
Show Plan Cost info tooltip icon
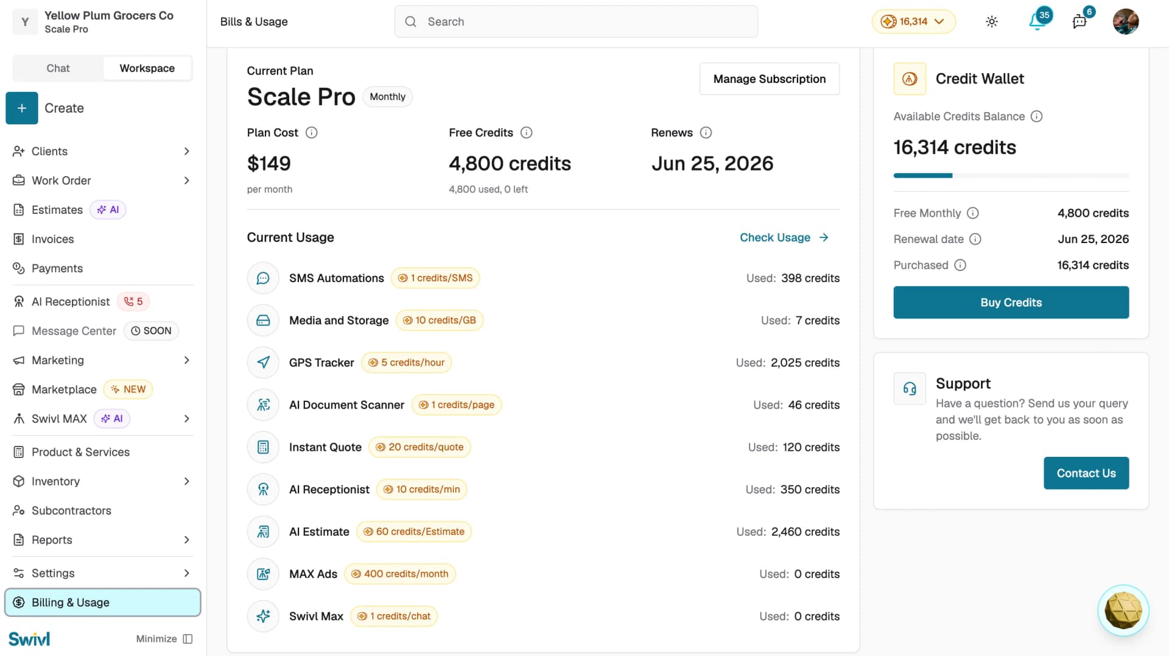pyautogui.click(x=311, y=133)
